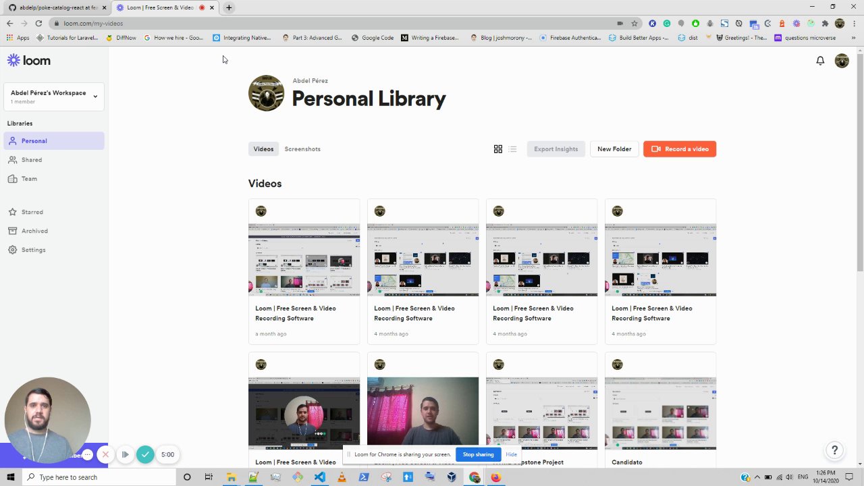This screenshot has height=486, width=864.
Task: Click the taskbar clock showing 1:26 PM
Action: click(826, 477)
